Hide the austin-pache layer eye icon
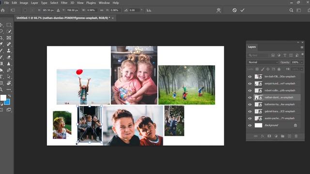 click(250, 118)
